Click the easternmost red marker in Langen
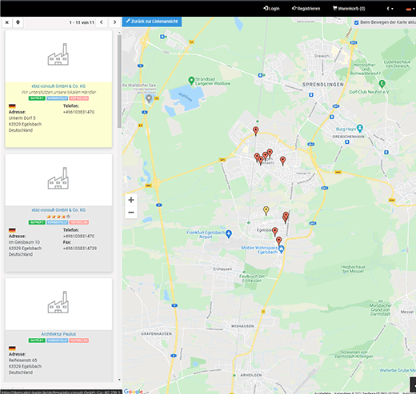 coord(282,161)
